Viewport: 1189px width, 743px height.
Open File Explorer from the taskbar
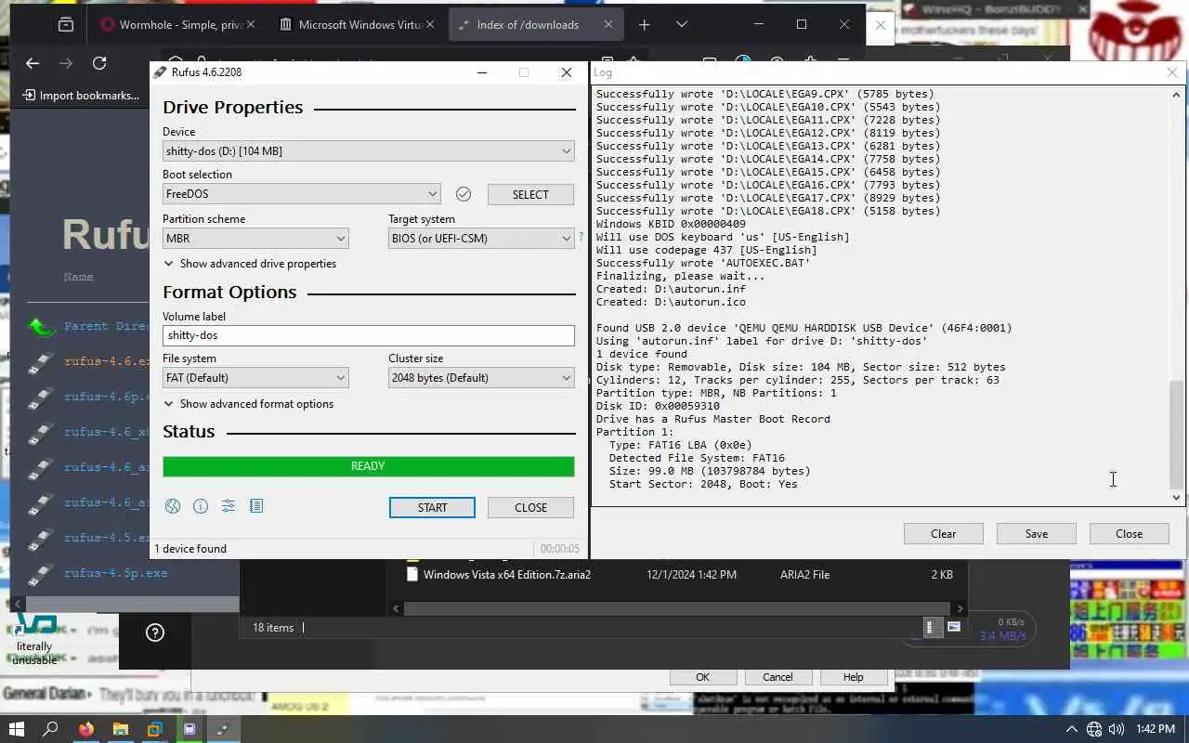coord(120,729)
